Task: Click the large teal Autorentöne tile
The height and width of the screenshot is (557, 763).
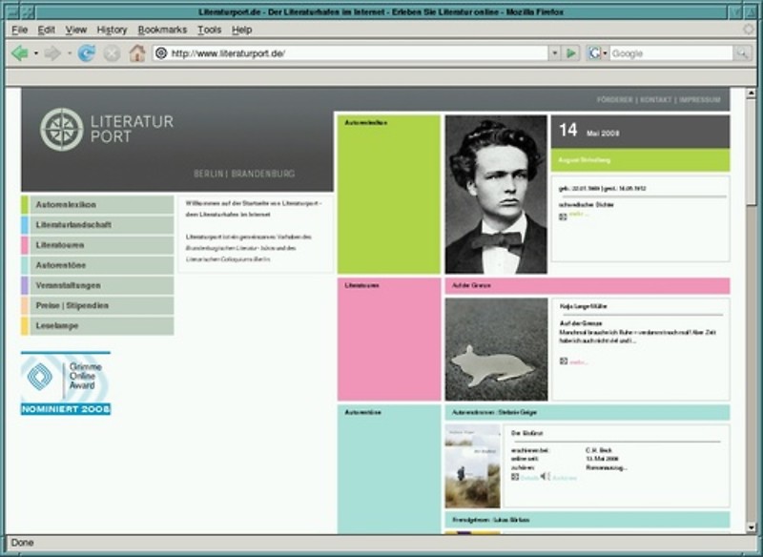Action: (389, 469)
